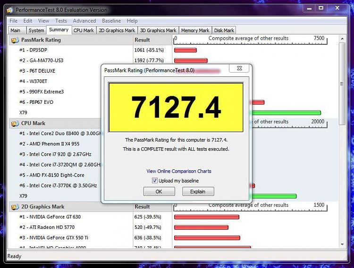The height and width of the screenshot is (268, 354).
Task: Click the PassMark Rating Result column header
Action: [152, 40]
